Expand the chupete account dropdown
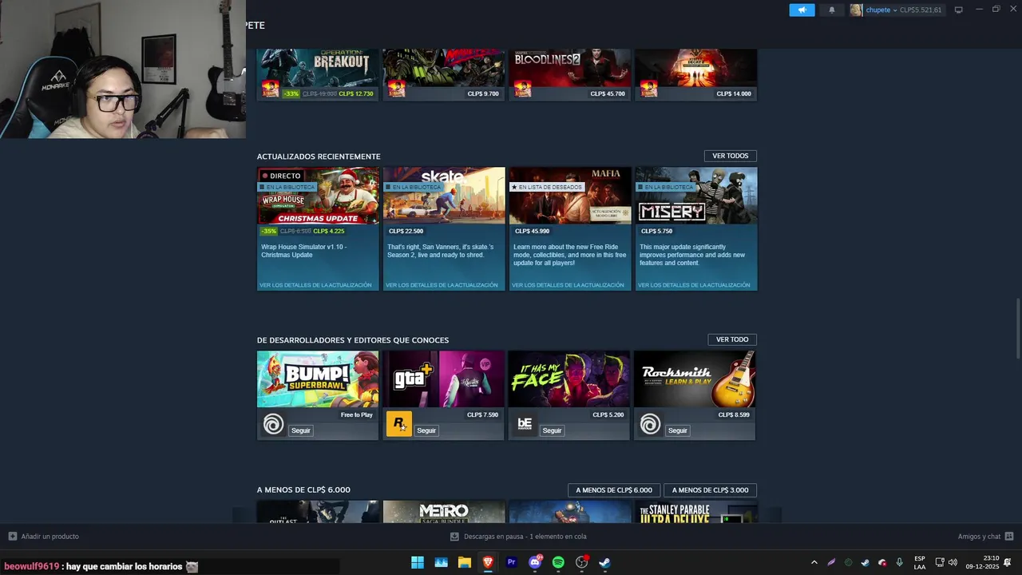Screen dimensions: 1022x575 click(895, 10)
